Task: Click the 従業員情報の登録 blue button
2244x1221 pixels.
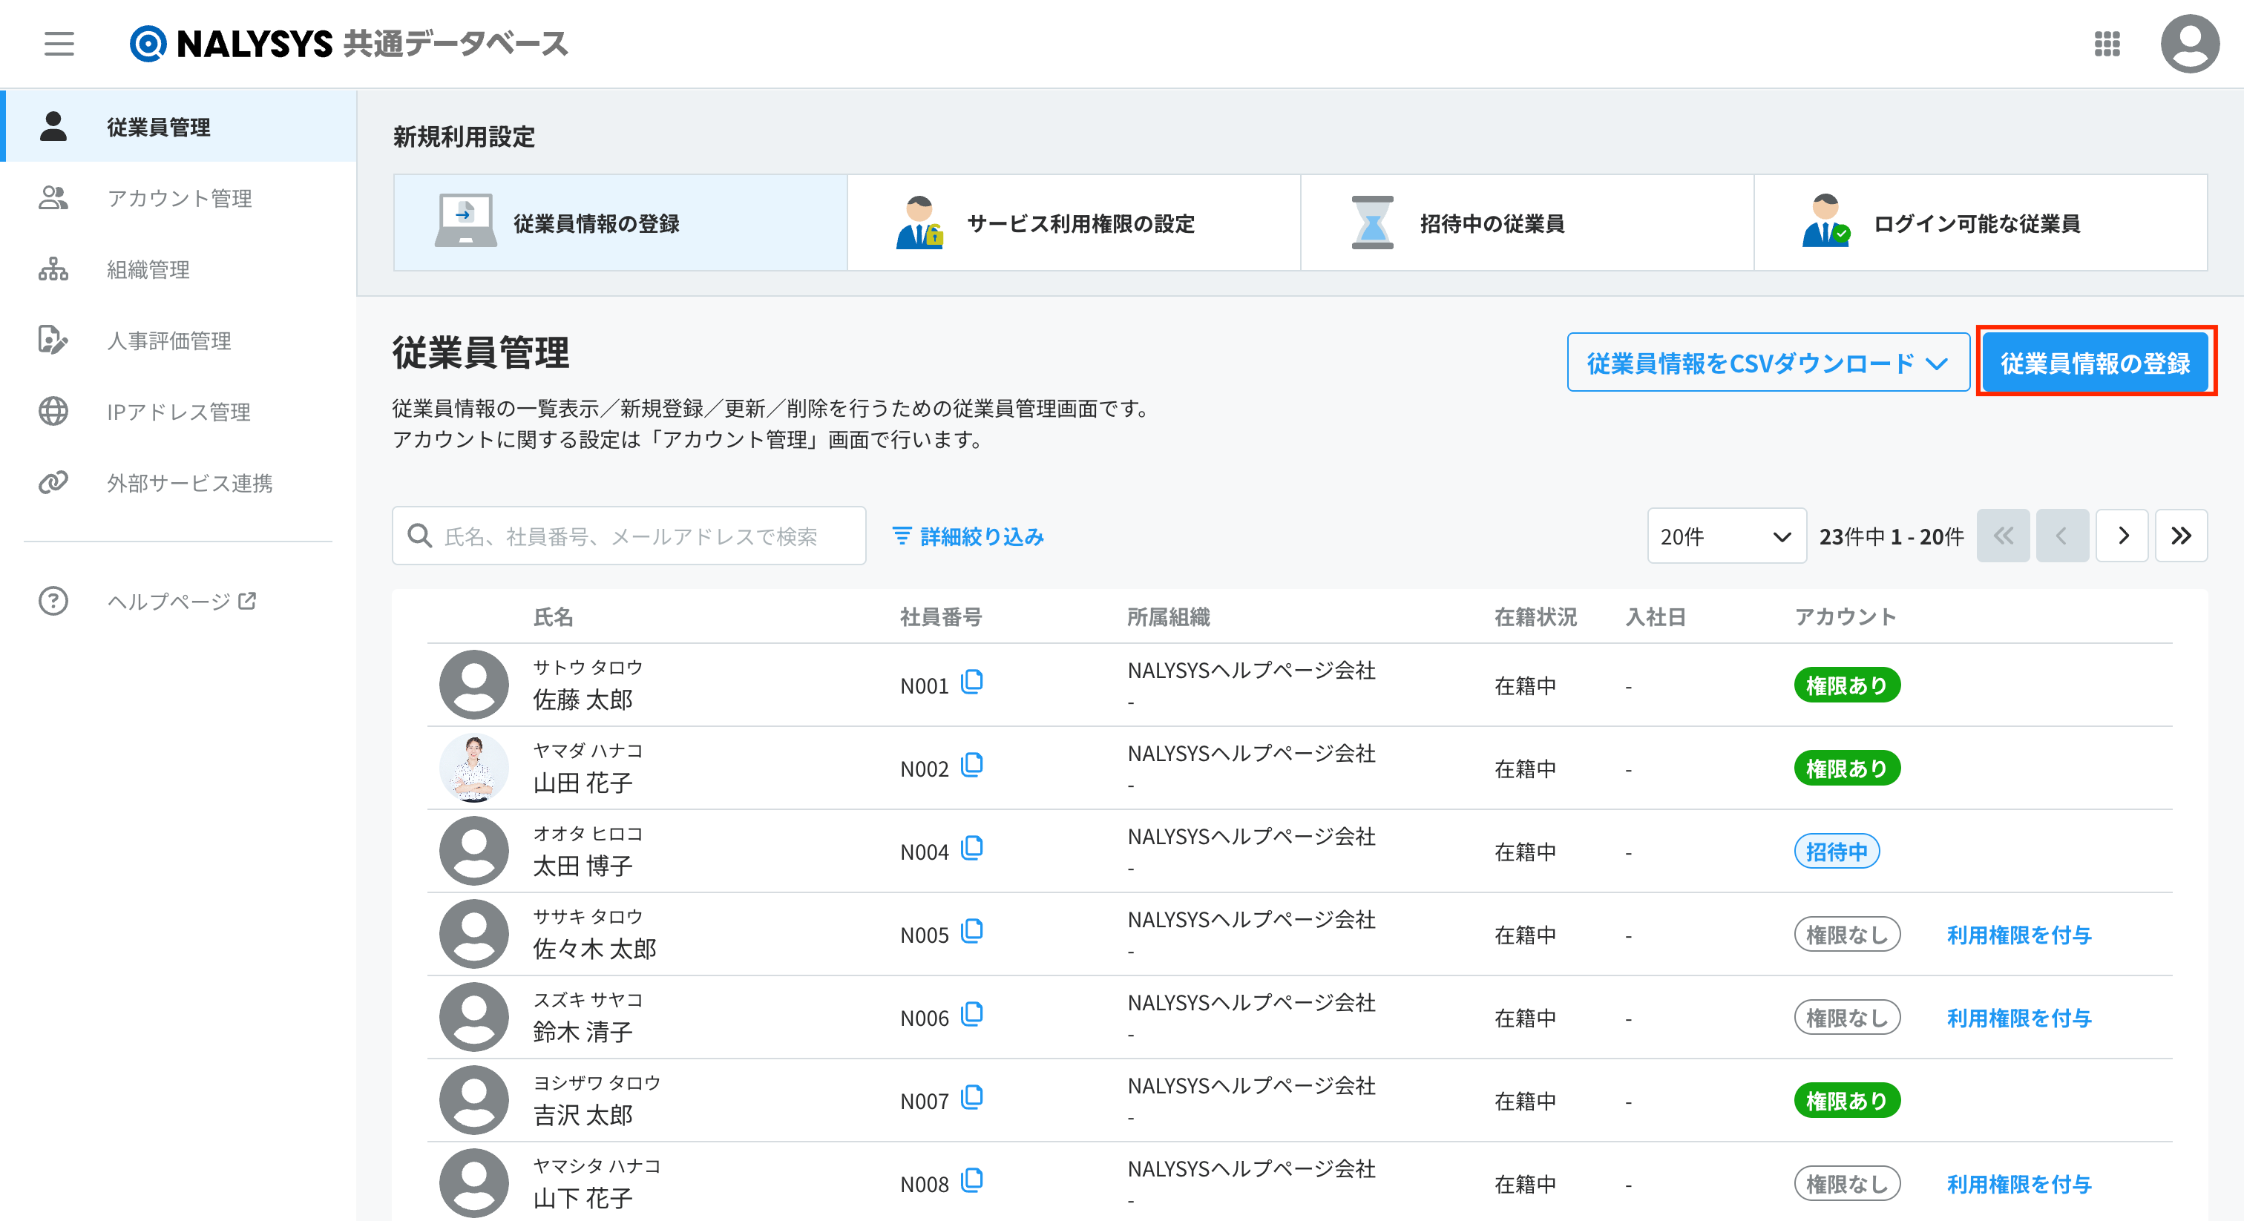Action: (x=2095, y=363)
